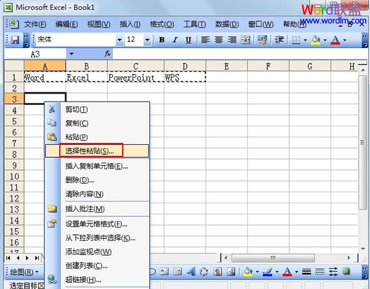Click the Insert WordArt icon

click(191, 272)
